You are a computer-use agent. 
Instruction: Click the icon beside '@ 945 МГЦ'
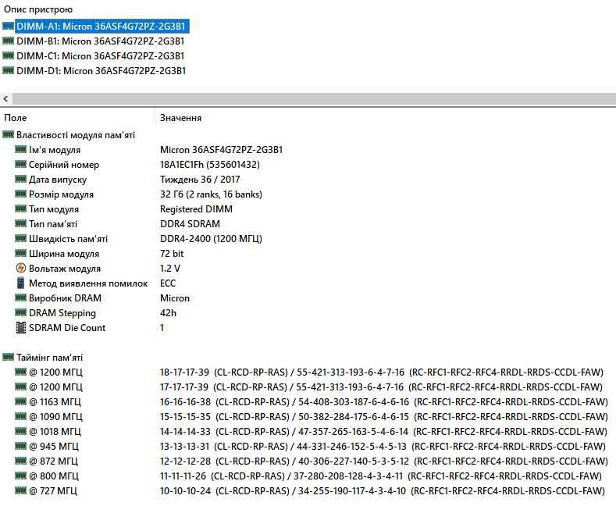point(21,446)
